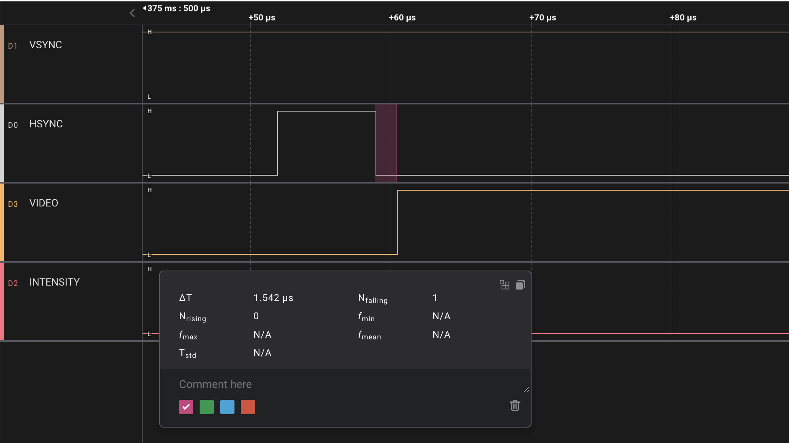Click the D3 channel identifier
The height and width of the screenshot is (443, 789).
pyautogui.click(x=13, y=204)
